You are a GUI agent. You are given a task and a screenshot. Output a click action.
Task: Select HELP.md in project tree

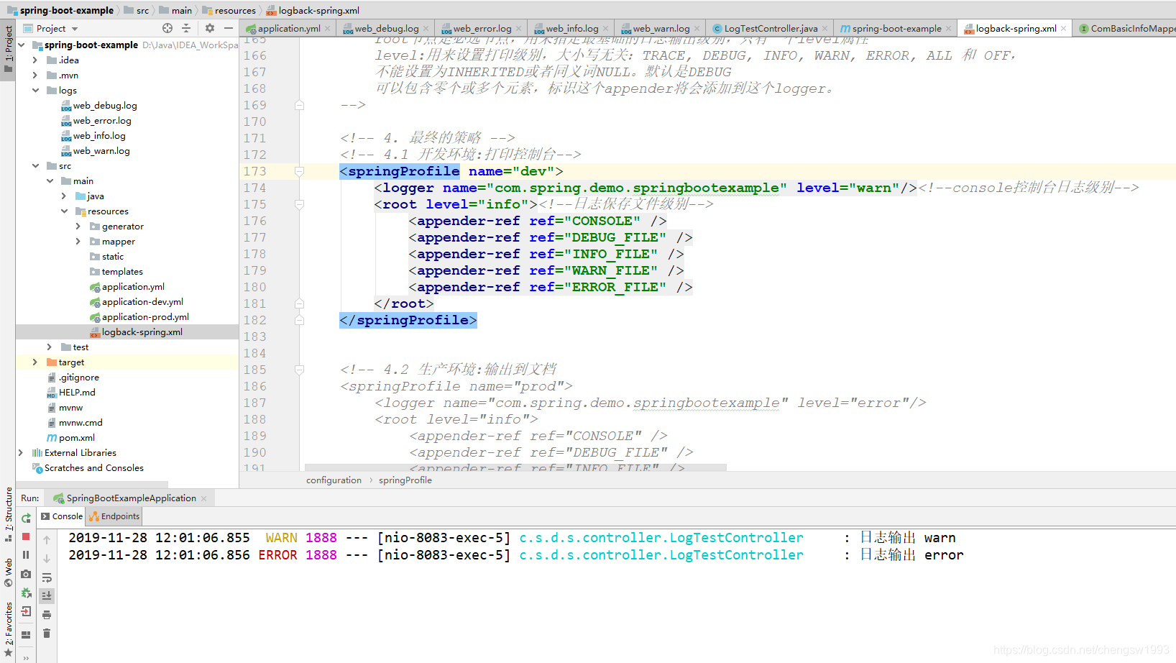[x=77, y=393]
